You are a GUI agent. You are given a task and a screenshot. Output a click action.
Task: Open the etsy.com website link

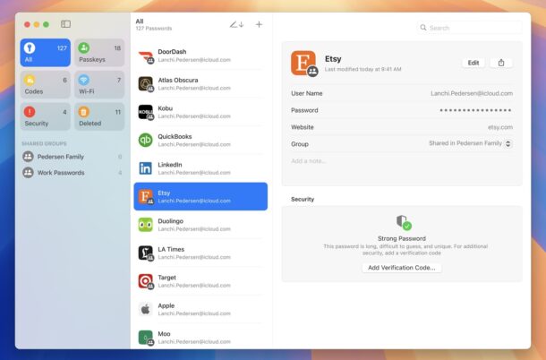[x=499, y=127]
